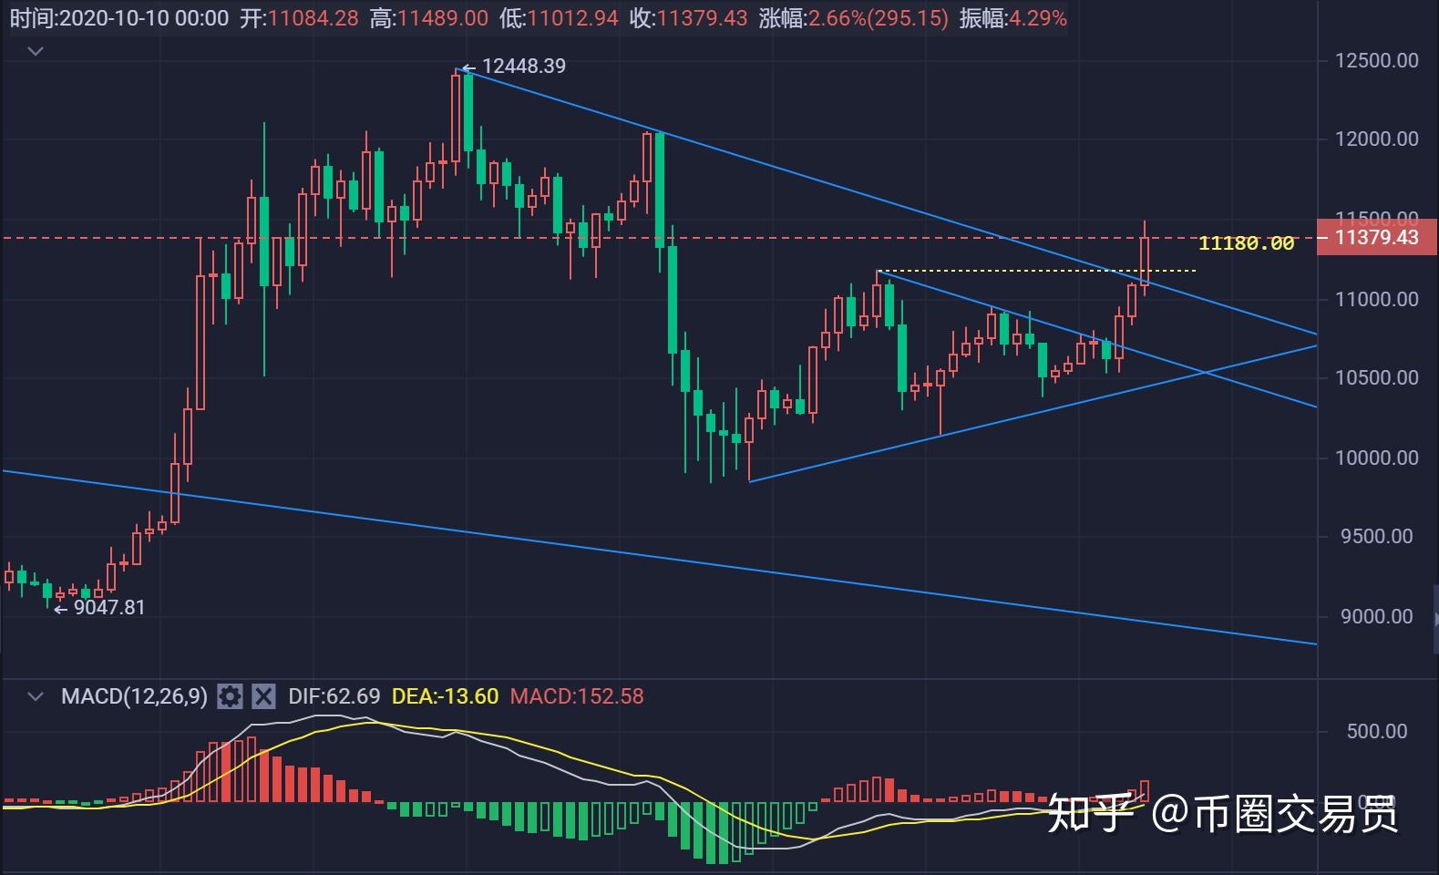The height and width of the screenshot is (875, 1439).
Task: Click 11000.00 on price axis
Action: [1376, 299]
